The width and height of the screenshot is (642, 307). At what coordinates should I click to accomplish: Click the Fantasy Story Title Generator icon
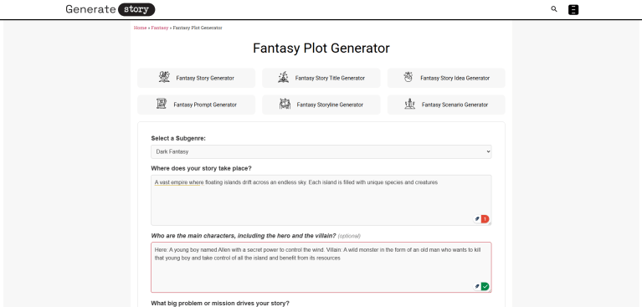[283, 77]
